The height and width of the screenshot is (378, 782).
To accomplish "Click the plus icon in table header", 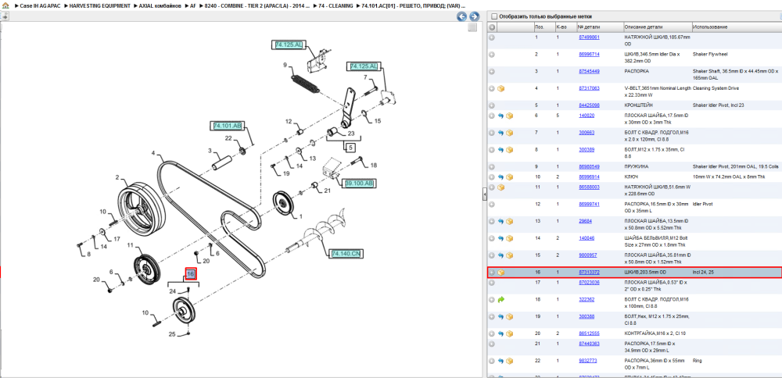I will click(492, 27).
